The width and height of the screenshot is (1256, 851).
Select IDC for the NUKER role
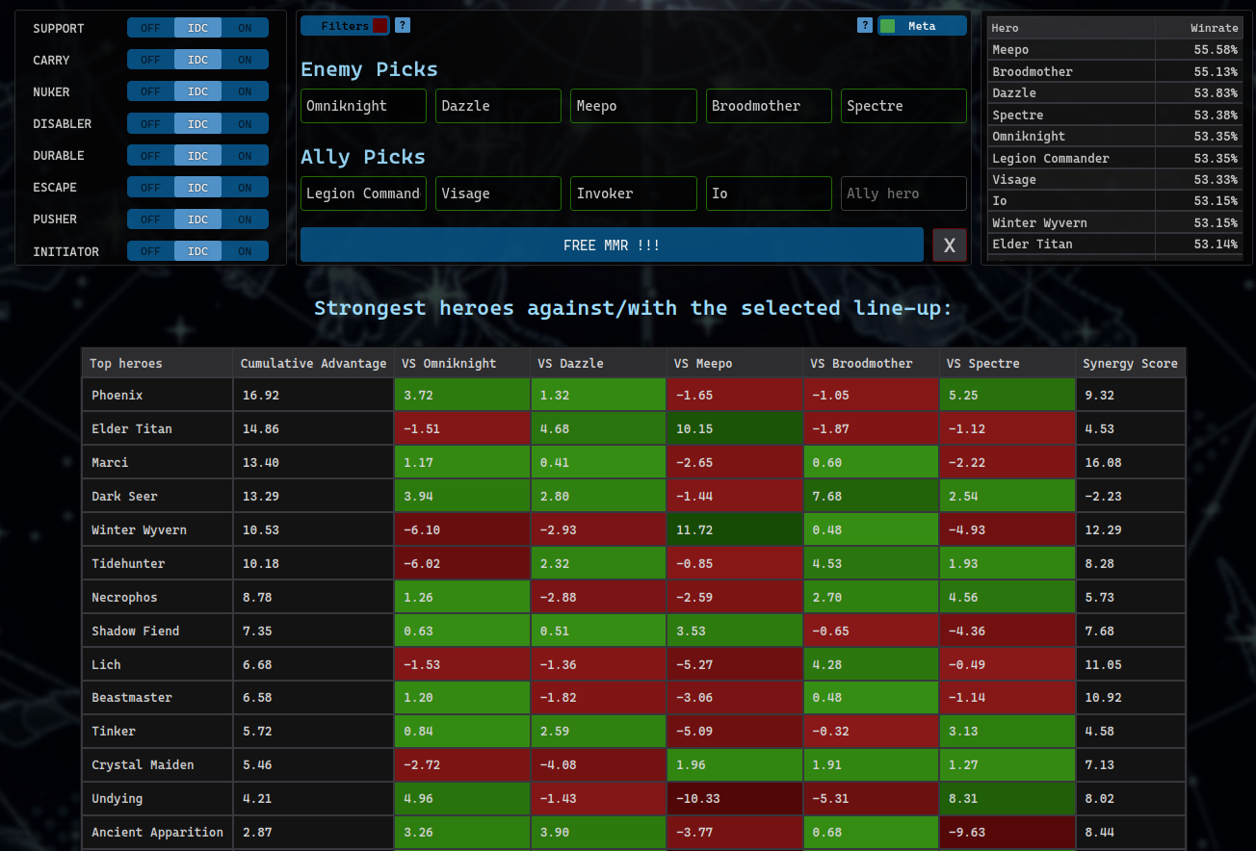(197, 91)
